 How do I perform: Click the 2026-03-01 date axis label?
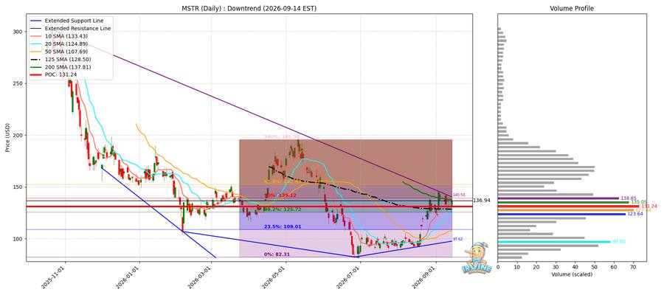coord(200,277)
